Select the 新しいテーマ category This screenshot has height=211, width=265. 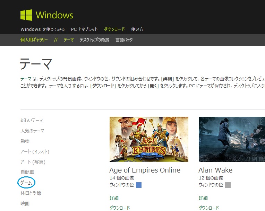tap(32, 120)
